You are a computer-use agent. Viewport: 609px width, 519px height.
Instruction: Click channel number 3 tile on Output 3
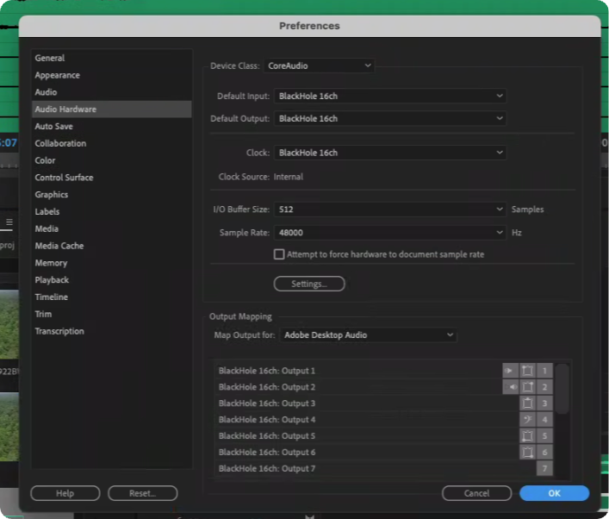point(544,403)
